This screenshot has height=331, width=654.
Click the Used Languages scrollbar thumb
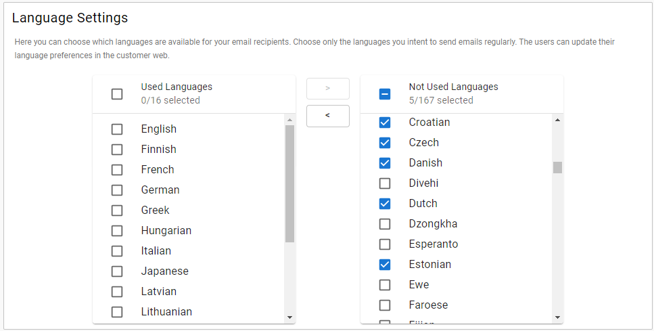pos(289,183)
